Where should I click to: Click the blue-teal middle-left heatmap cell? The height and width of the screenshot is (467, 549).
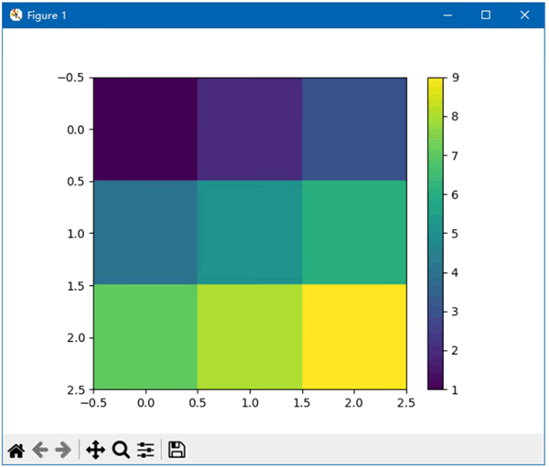[145, 233]
